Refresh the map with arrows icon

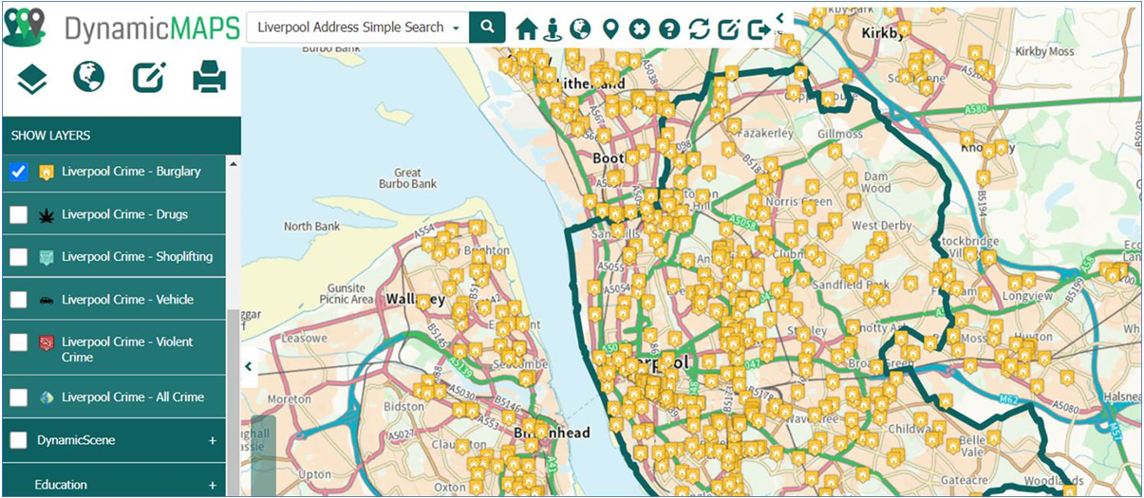(700, 29)
